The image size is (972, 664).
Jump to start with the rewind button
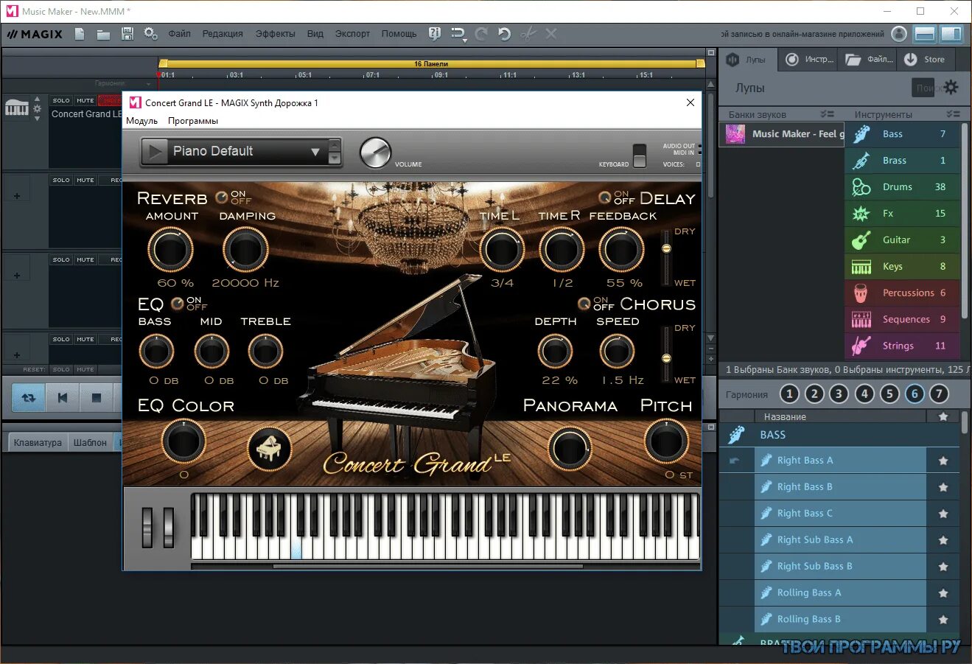click(62, 398)
